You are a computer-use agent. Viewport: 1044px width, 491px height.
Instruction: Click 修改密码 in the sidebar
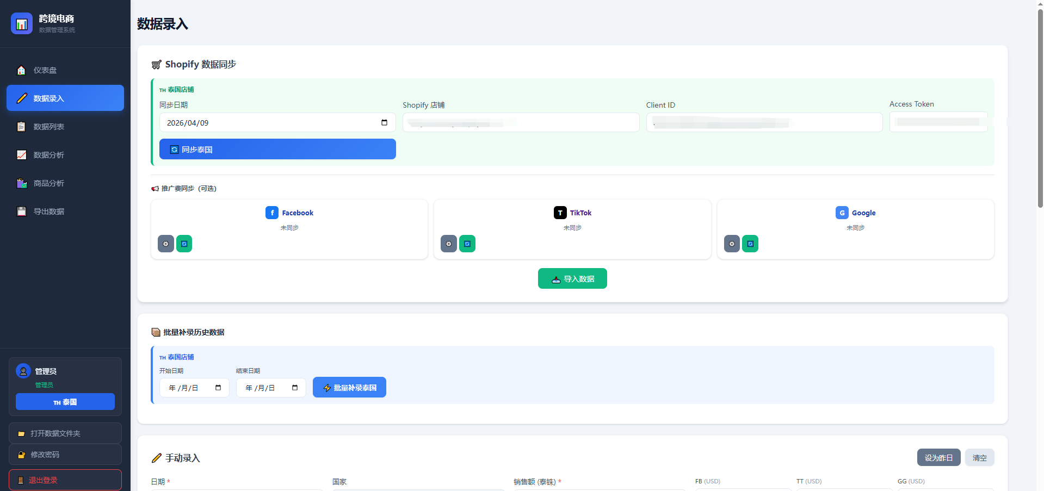coord(65,454)
